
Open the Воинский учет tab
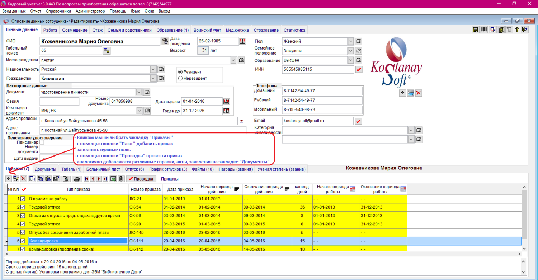207,30
